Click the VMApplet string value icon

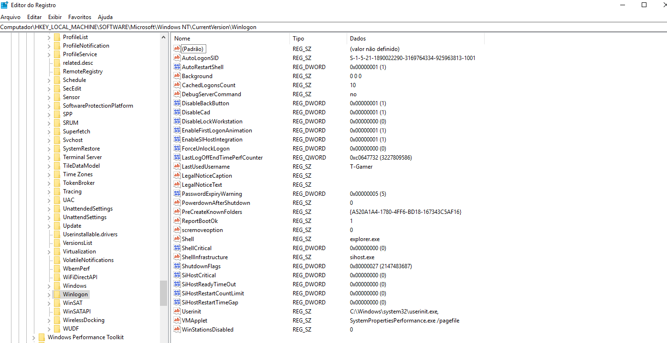pos(177,320)
